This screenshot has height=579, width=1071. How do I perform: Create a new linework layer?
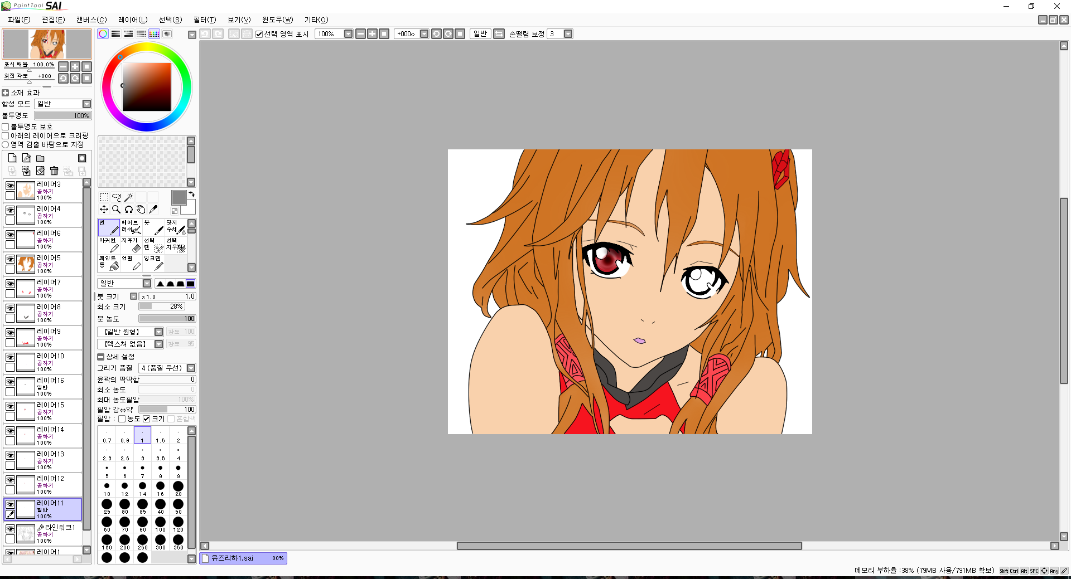[26, 158]
